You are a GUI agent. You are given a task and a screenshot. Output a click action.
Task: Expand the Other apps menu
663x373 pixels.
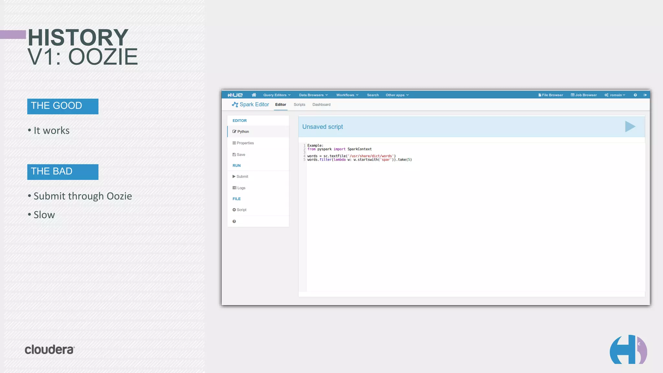(x=397, y=95)
